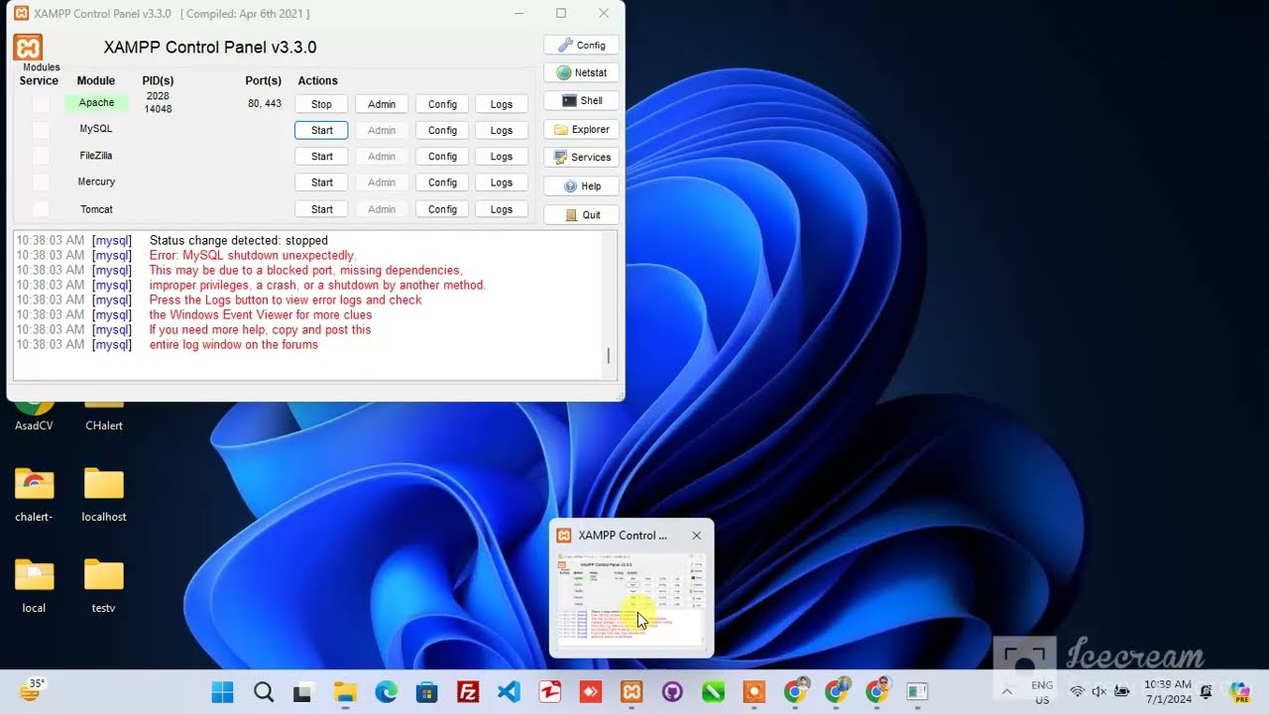
Task: Open Visual Studio Code from the taskbar
Action: [x=509, y=691]
